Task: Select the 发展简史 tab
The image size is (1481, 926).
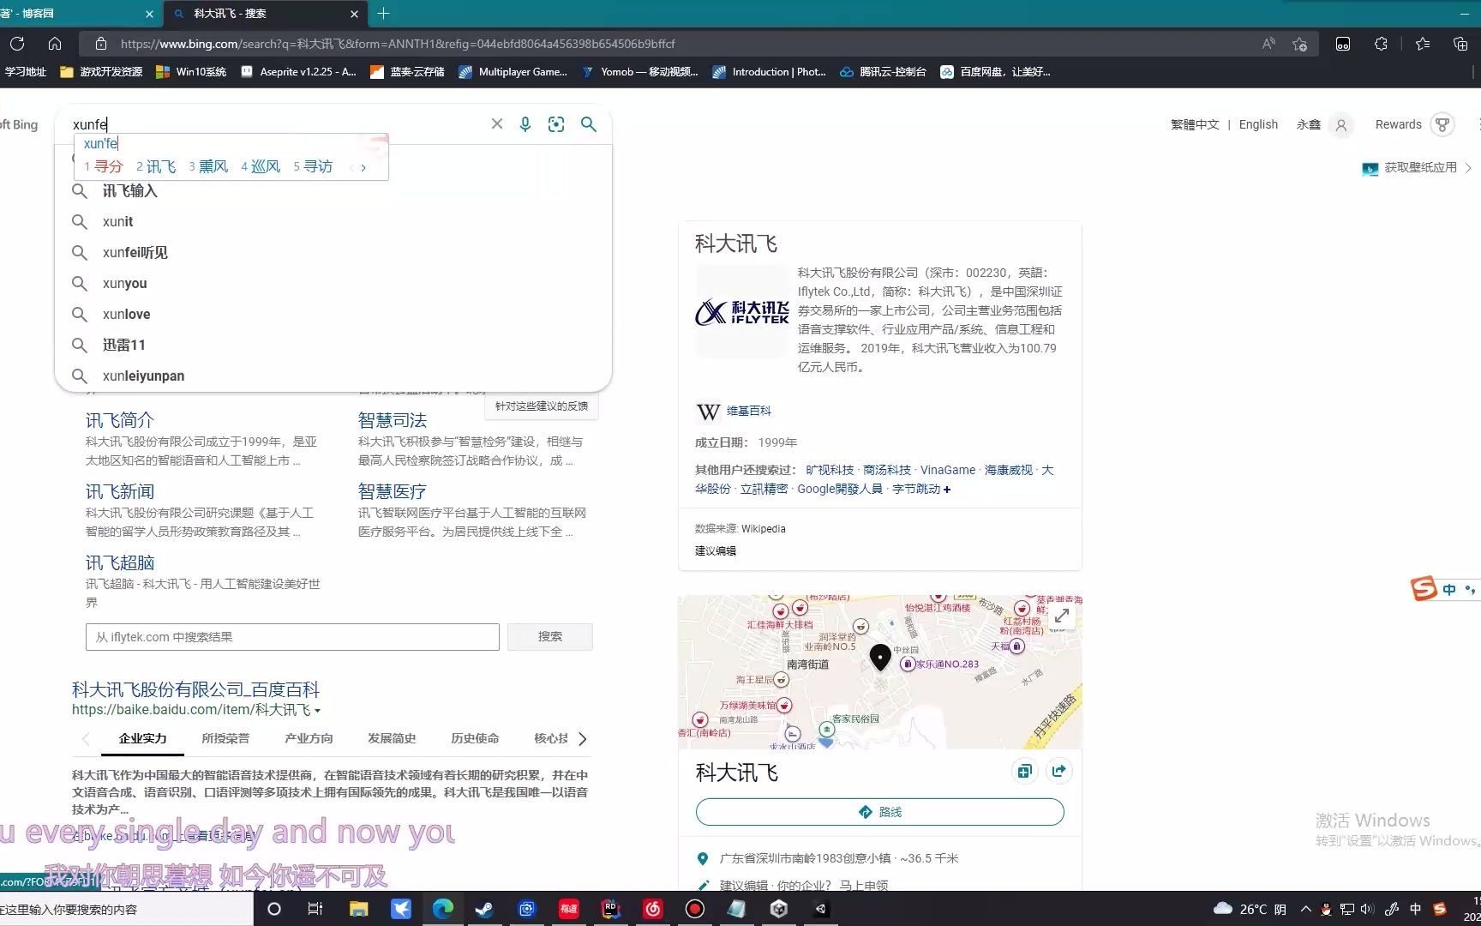Action: pyautogui.click(x=391, y=738)
